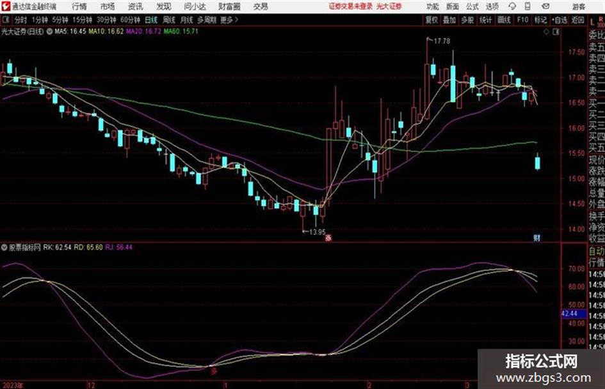Open the 选项 menu

tap(492, 6)
